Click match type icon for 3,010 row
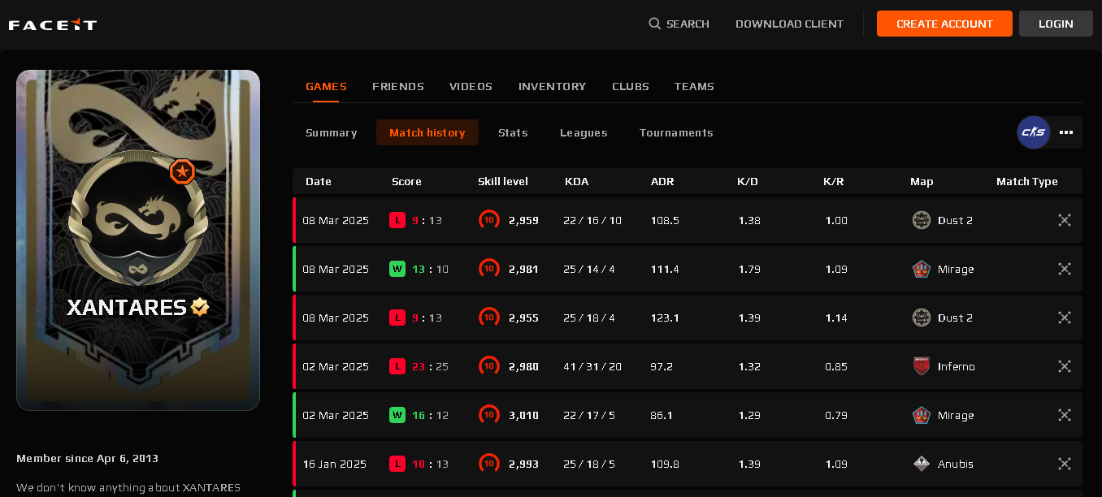1102x497 pixels. pyautogui.click(x=1065, y=415)
